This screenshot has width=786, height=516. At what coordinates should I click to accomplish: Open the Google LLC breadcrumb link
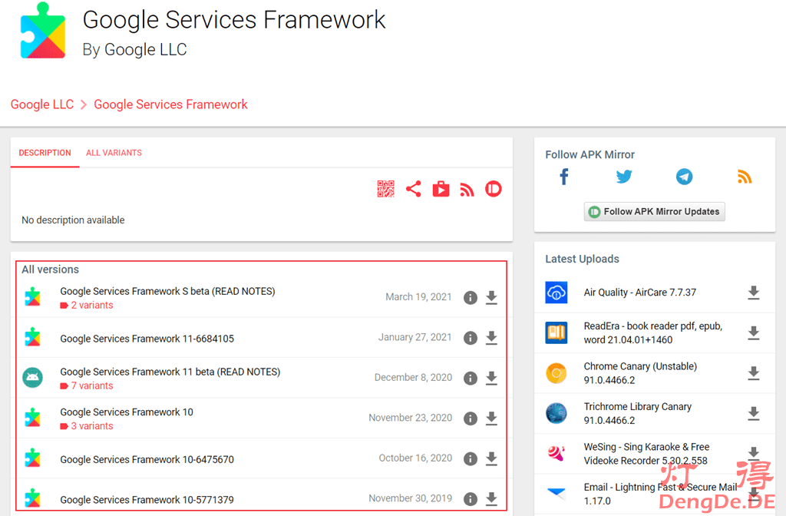[41, 104]
